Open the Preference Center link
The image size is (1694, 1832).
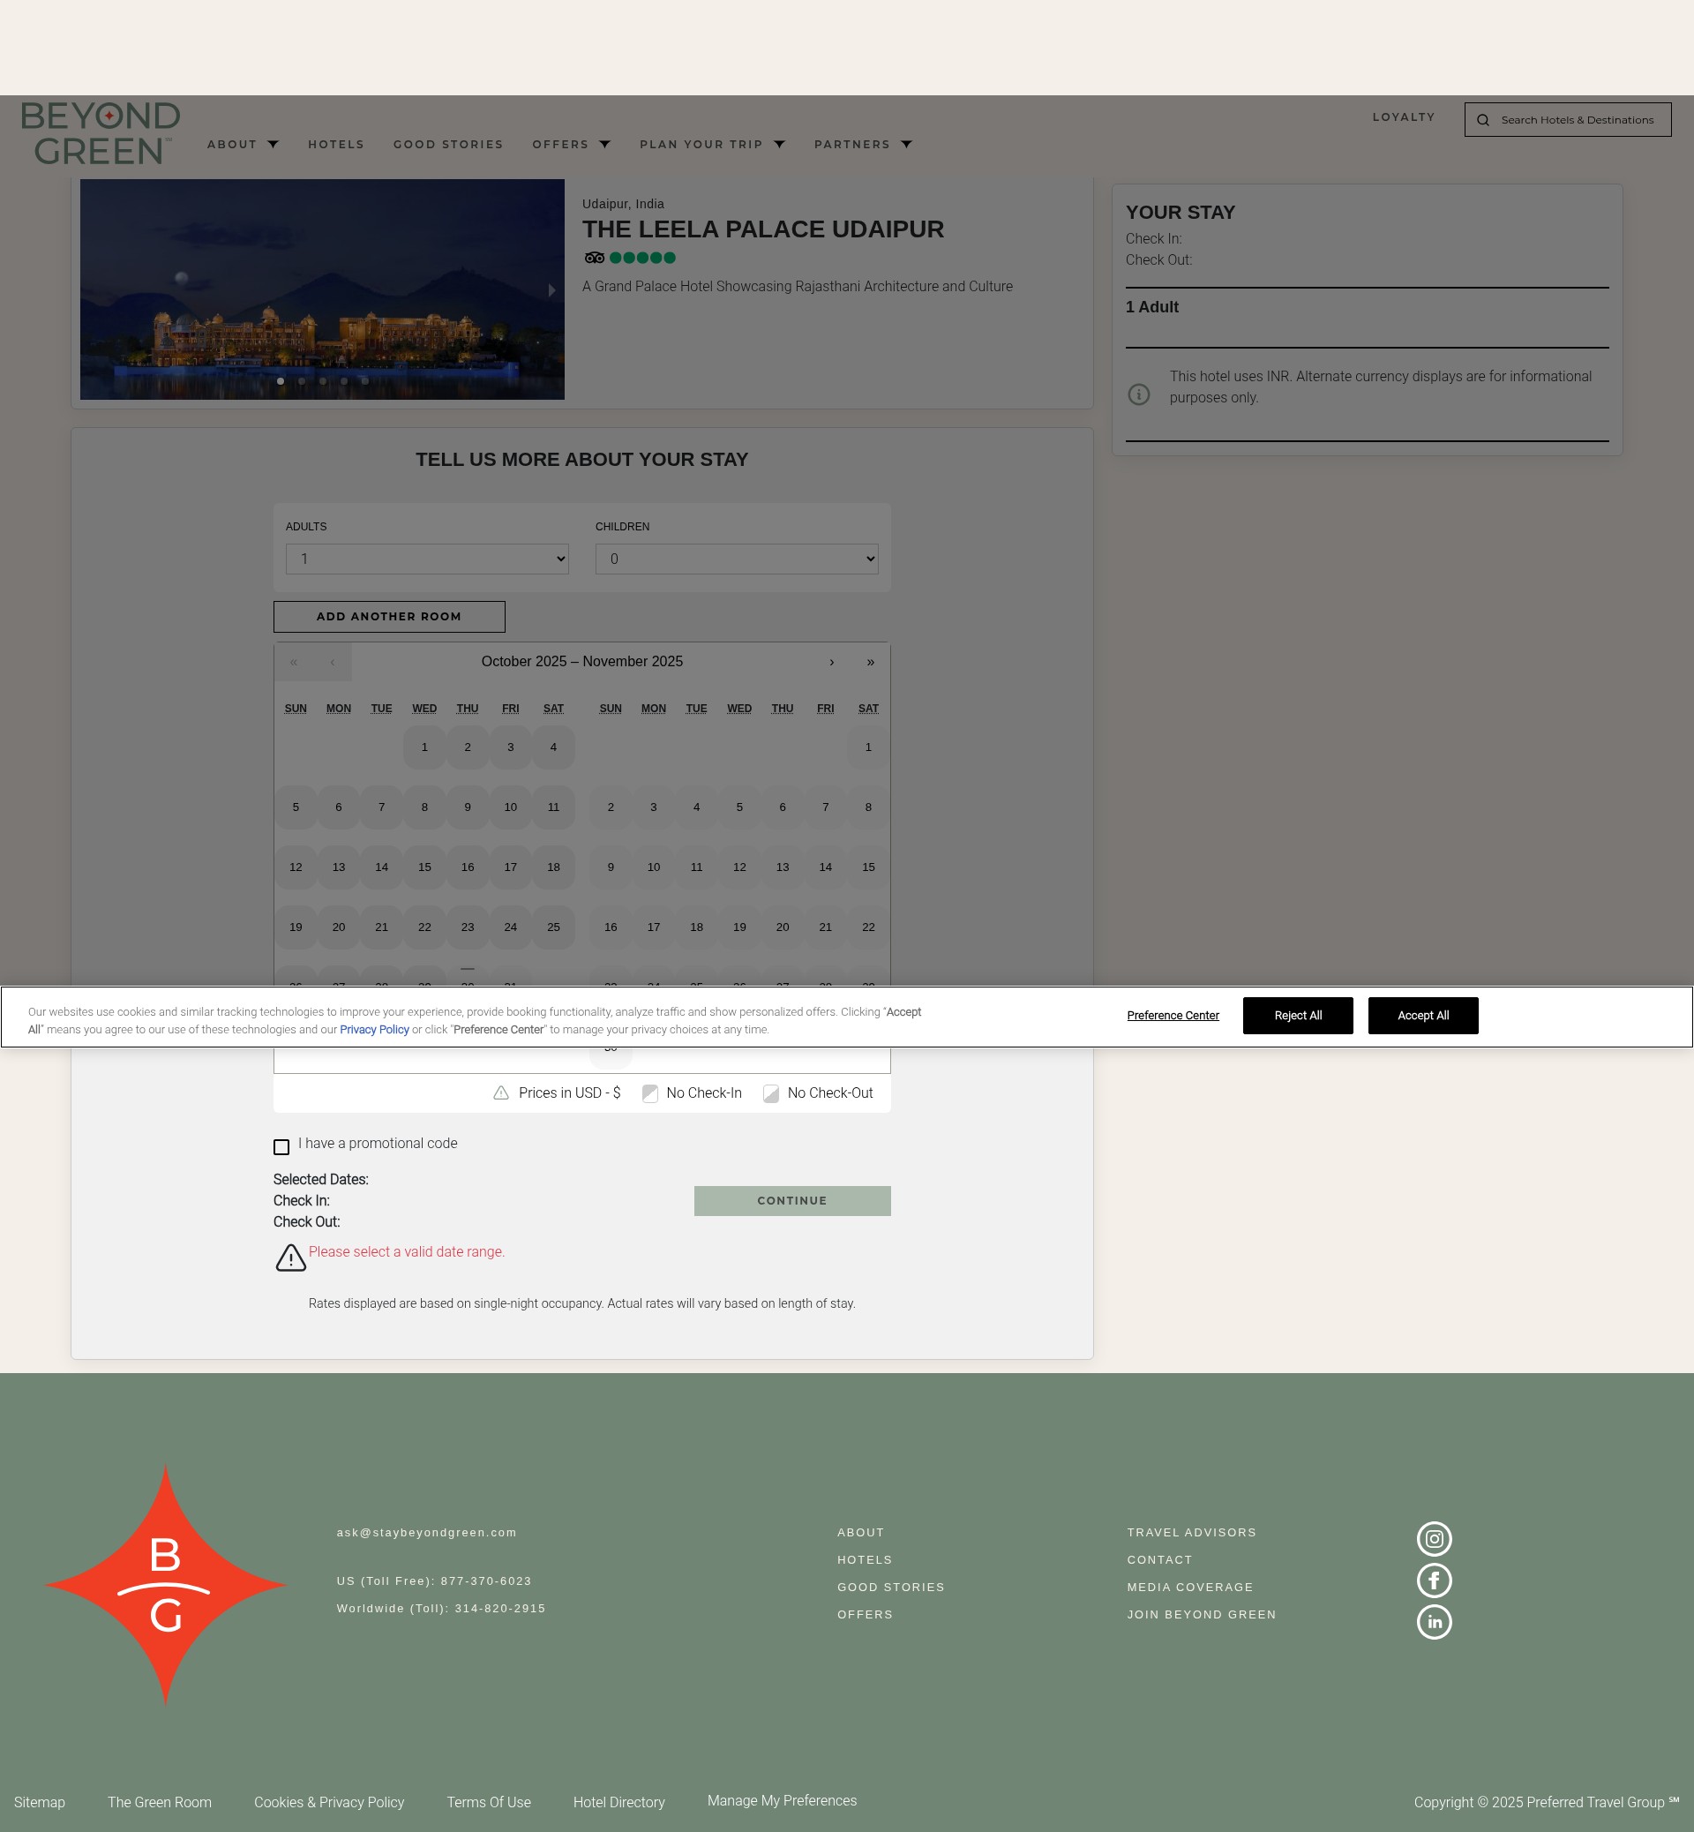1173,1015
